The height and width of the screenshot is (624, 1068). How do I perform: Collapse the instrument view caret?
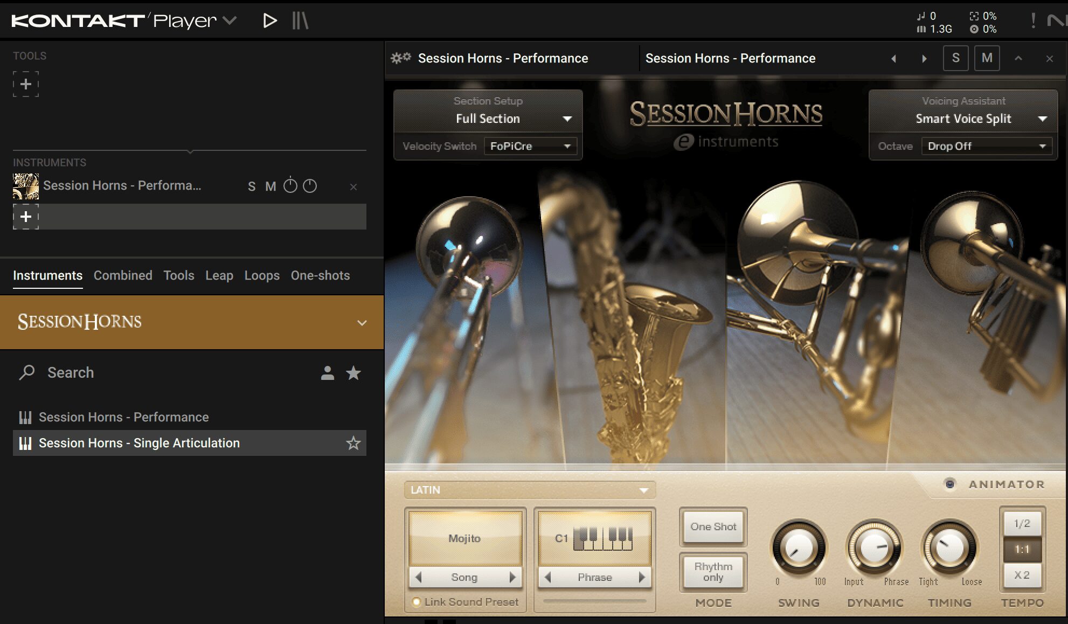(x=1018, y=58)
